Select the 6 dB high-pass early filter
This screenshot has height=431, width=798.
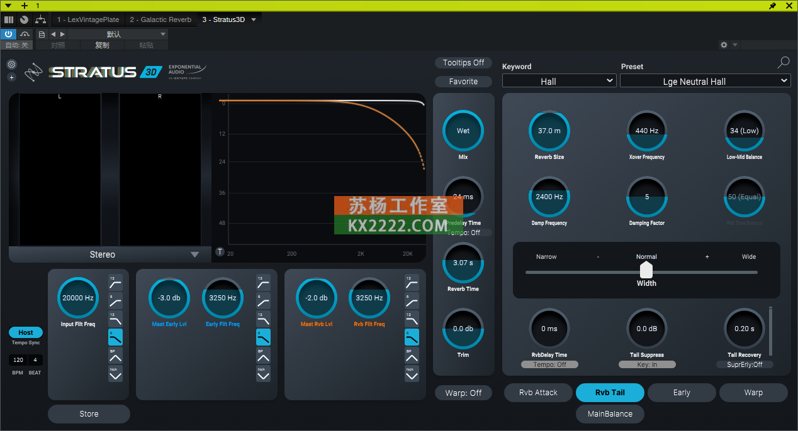point(263,300)
